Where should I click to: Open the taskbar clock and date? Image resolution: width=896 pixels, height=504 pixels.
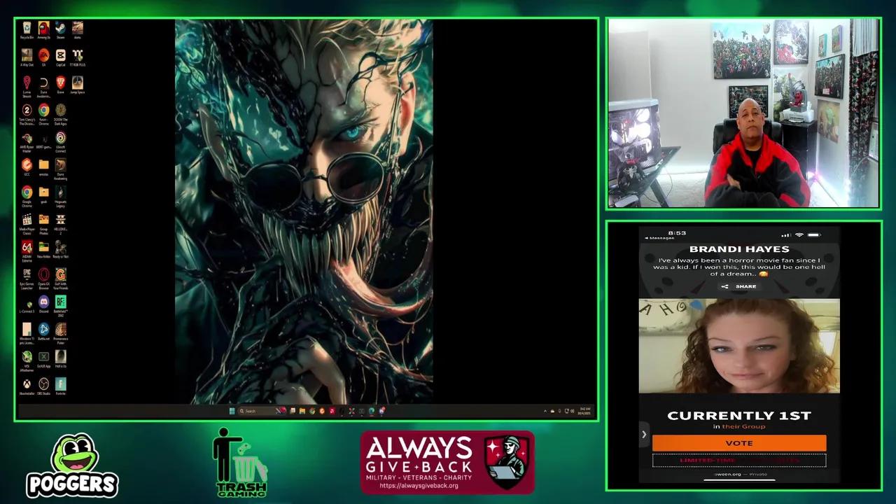point(585,411)
